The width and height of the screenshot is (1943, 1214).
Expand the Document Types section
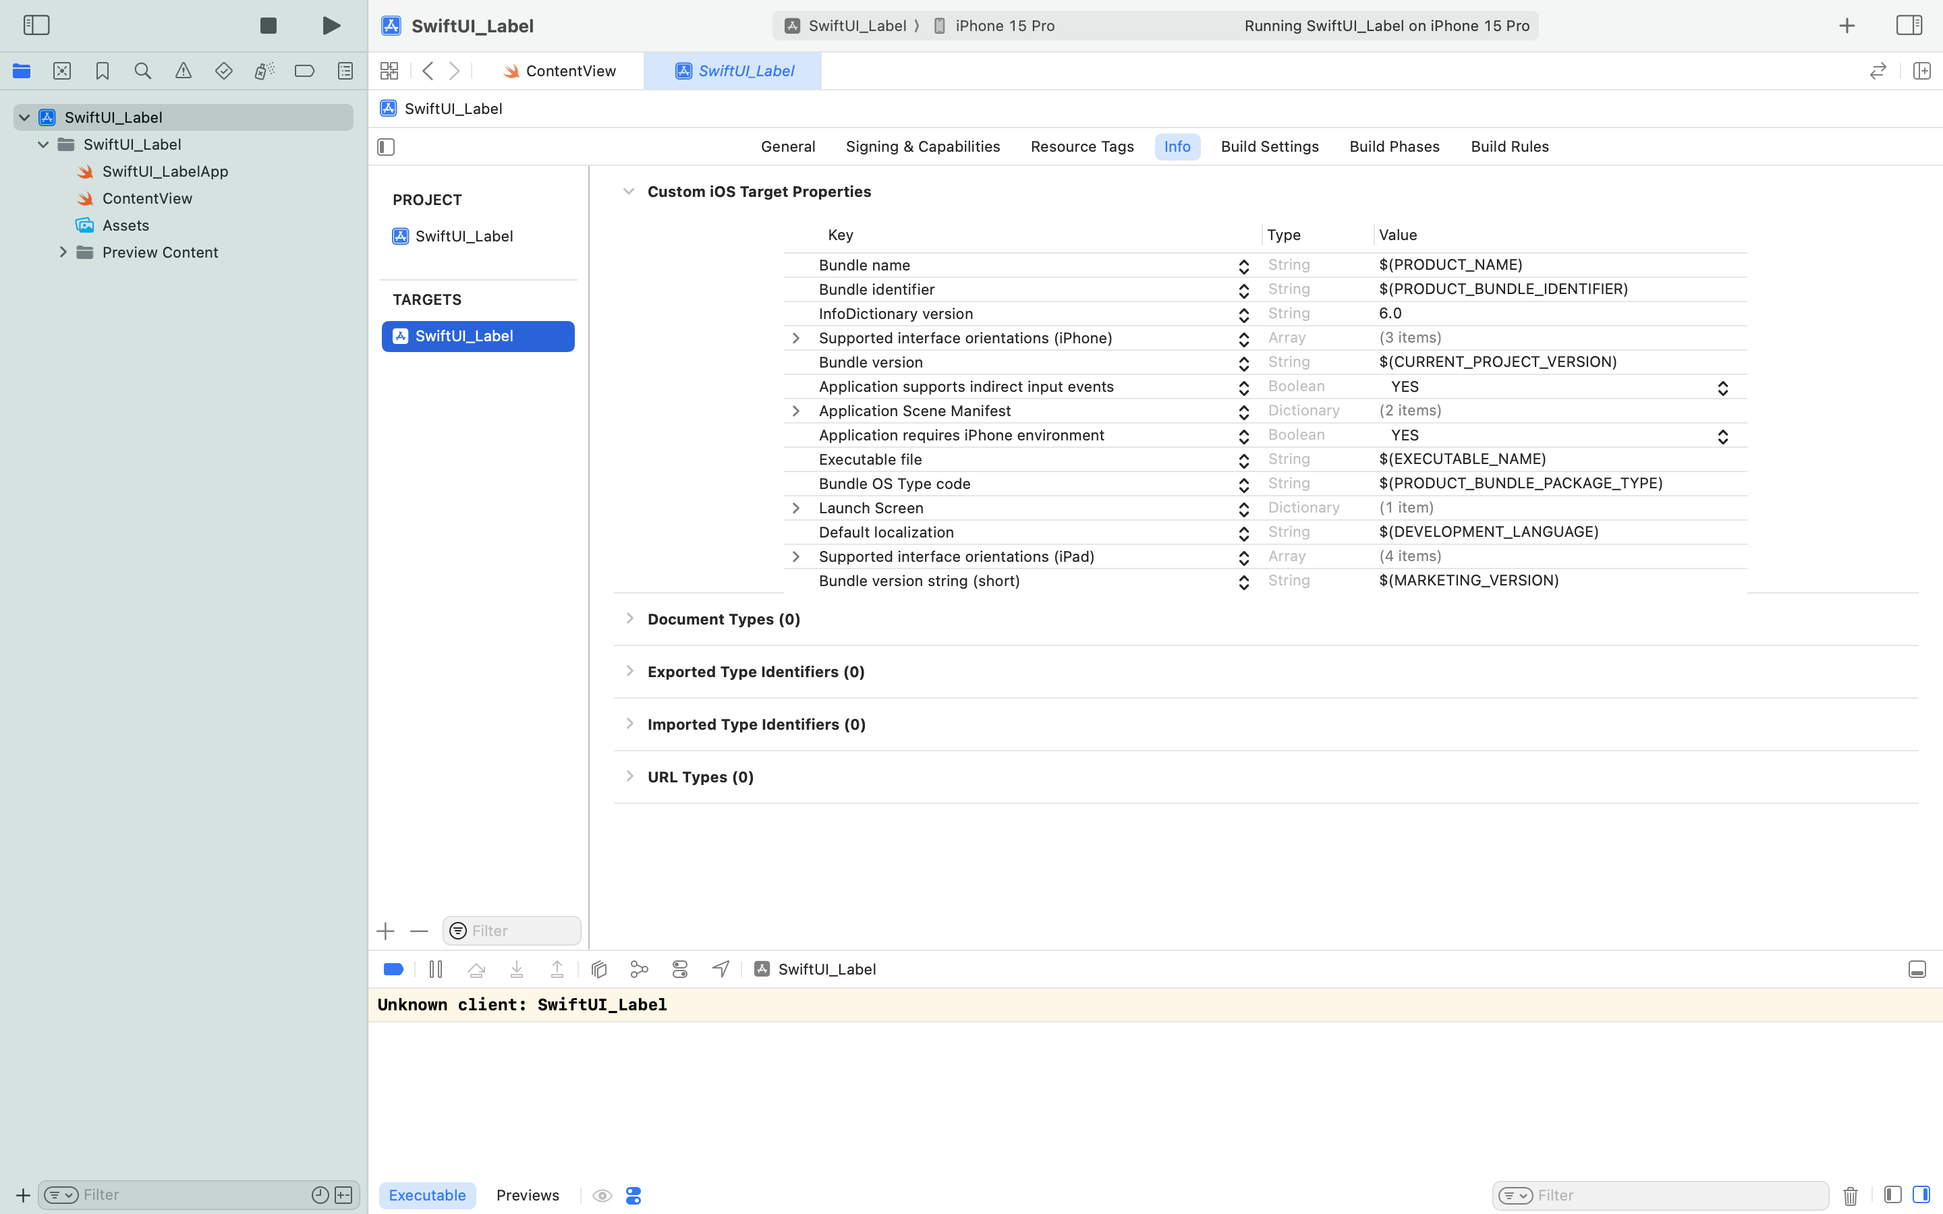pyautogui.click(x=629, y=618)
